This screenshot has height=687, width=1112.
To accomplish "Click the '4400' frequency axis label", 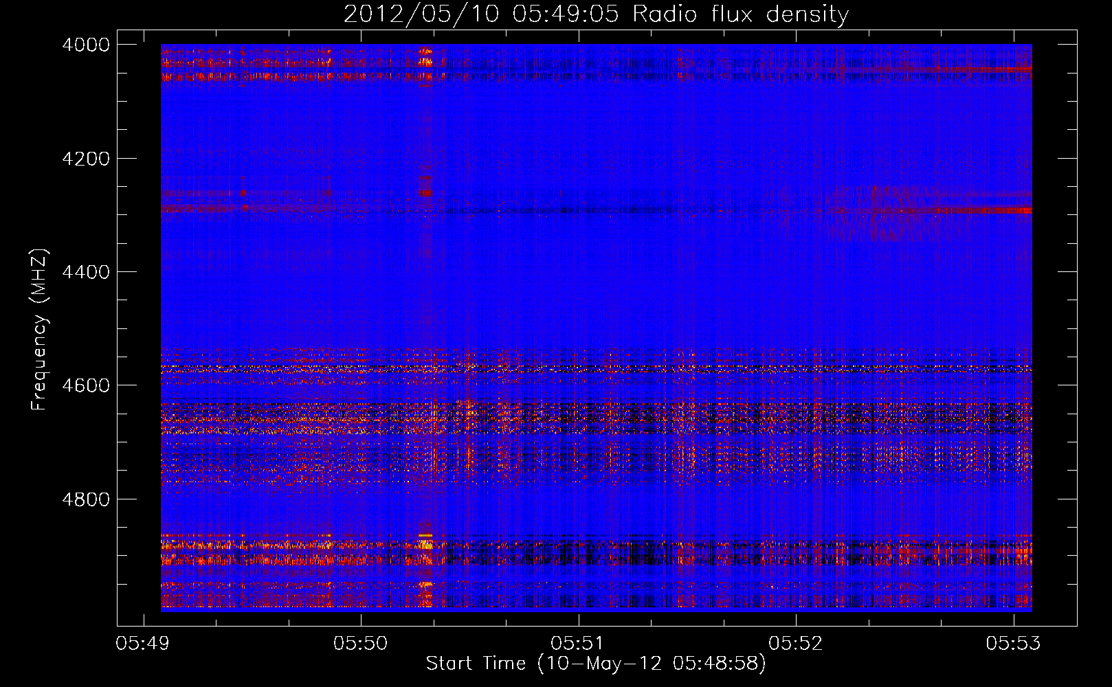I will [x=86, y=272].
